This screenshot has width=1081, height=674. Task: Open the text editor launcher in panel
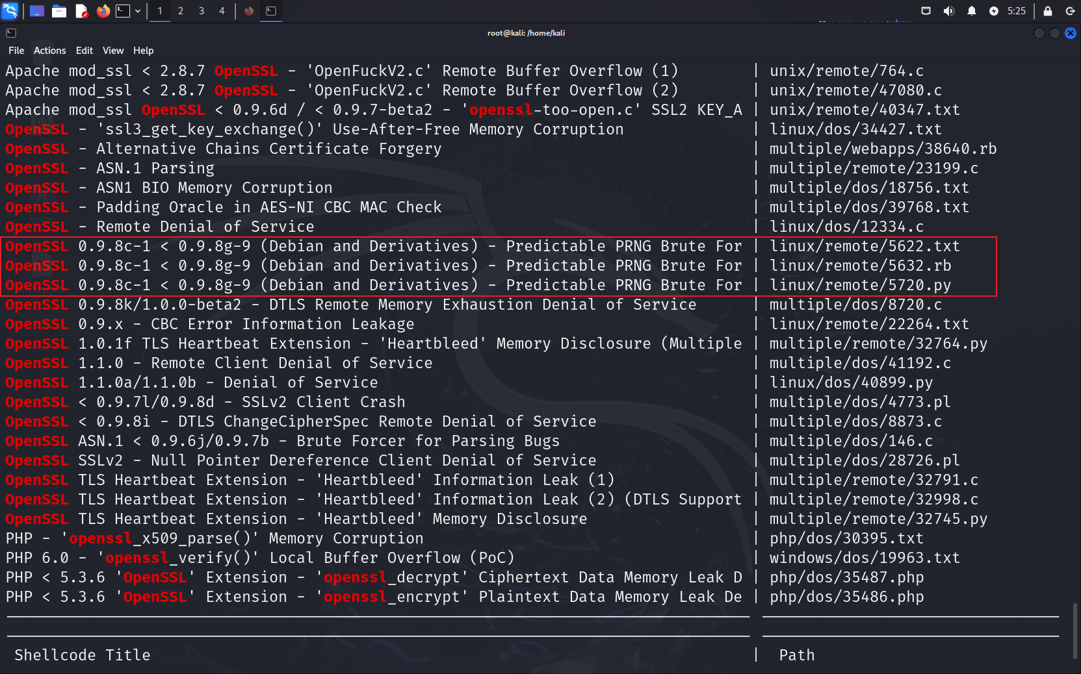point(81,11)
